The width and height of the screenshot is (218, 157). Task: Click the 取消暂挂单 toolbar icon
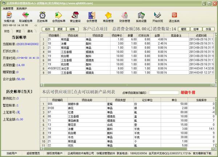click(x=26, y=17)
